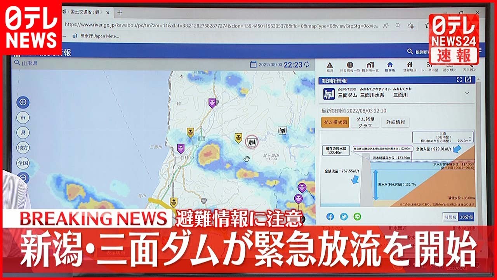Viewport: 497px width, 280px height.
Task: Open the calendar date picker 2022/08/03
Action: 253,65
